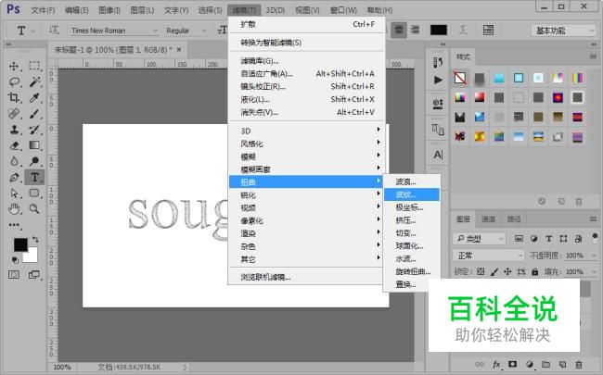Viewport: 603px width, 375px height.
Task: Create a new group folder in Layers
Action: [x=545, y=364]
